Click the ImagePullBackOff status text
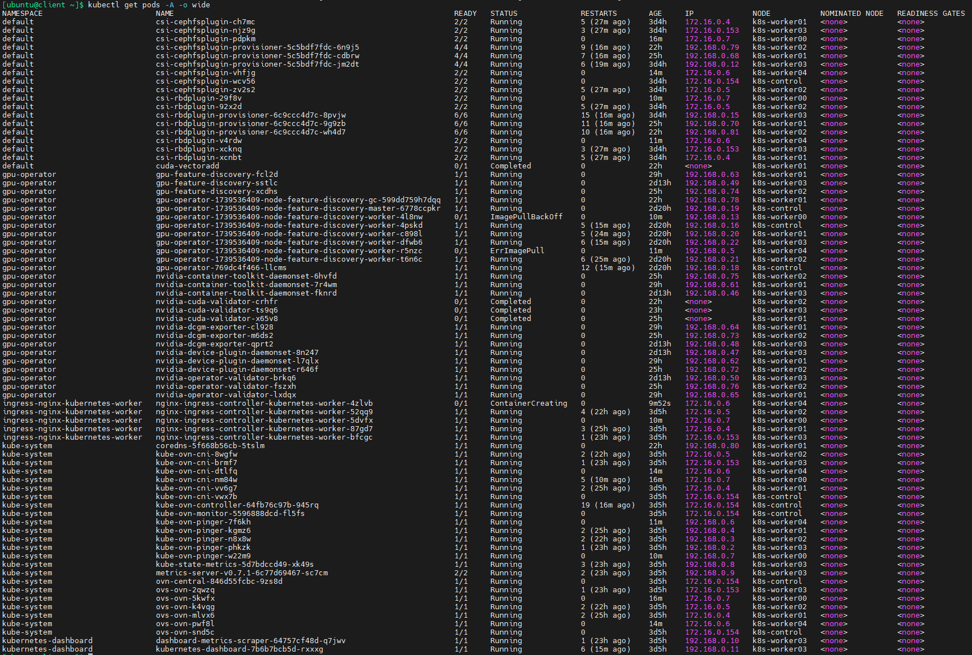 (x=526, y=216)
